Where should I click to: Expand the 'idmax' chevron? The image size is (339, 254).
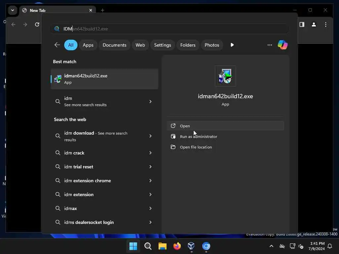(150, 208)
